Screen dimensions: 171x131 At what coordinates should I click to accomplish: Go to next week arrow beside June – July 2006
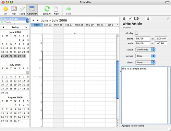(37, 20)
